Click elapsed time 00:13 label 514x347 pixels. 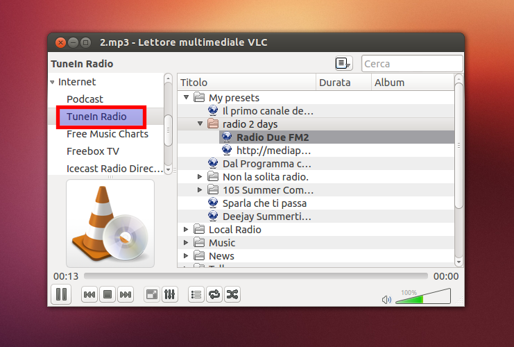pos(66,276)
